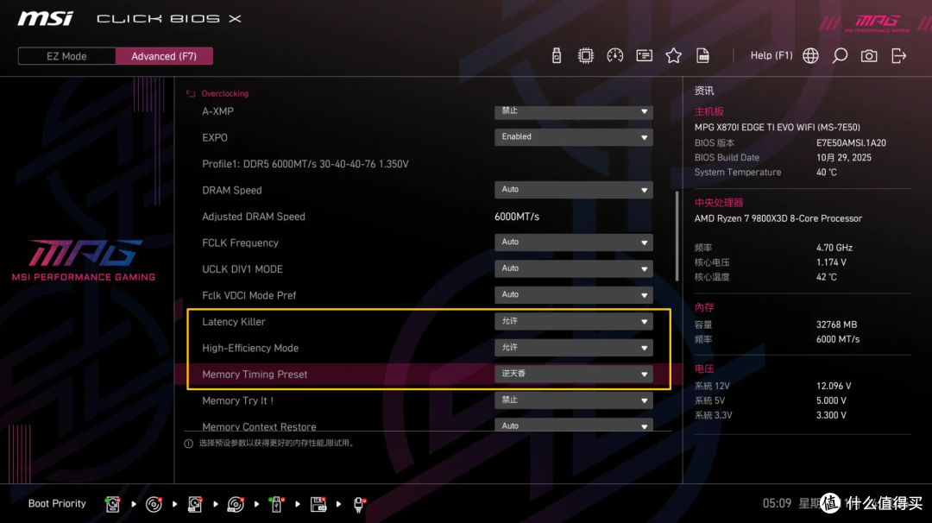
Task: Select the UCLK DIV1 MODE row label
Action: tap(242, 269)
